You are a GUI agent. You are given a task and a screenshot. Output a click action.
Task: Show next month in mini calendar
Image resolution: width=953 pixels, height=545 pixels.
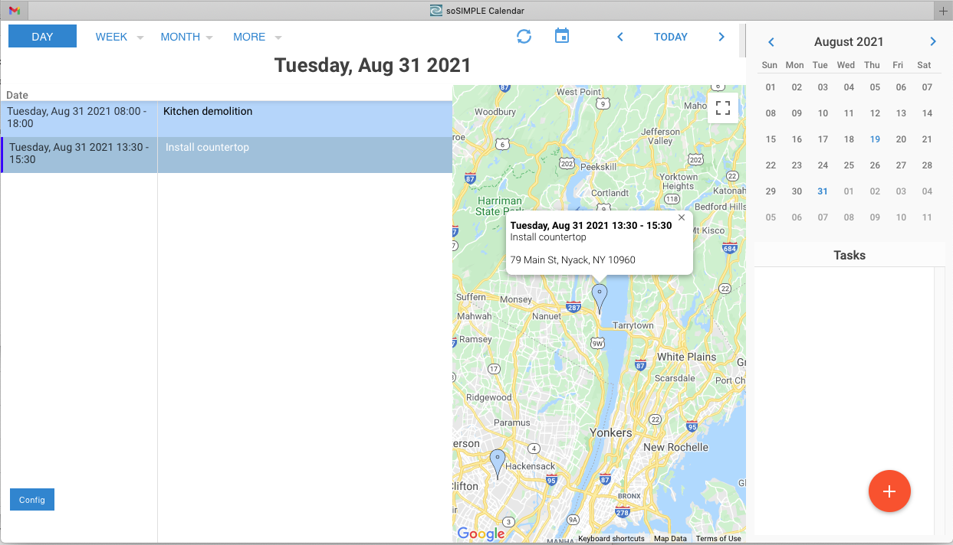[933, 42]
